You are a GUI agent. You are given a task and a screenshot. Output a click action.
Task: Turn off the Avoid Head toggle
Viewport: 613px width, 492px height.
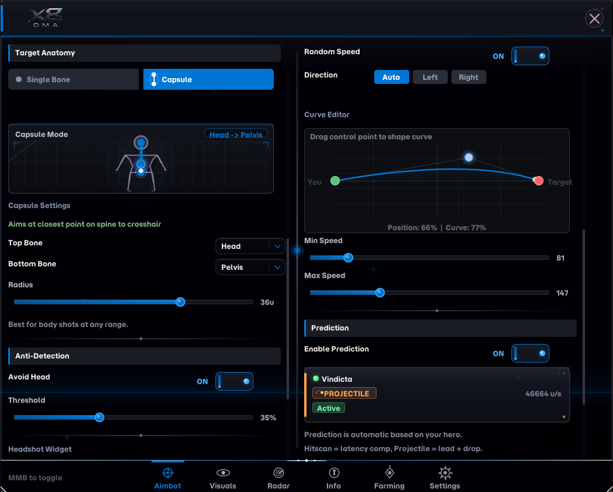(234, 381)
